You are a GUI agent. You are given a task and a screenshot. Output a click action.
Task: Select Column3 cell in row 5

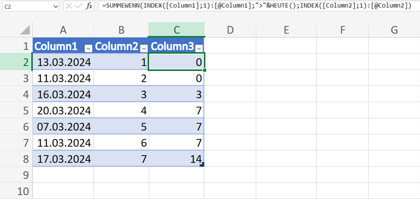(177, 110)
